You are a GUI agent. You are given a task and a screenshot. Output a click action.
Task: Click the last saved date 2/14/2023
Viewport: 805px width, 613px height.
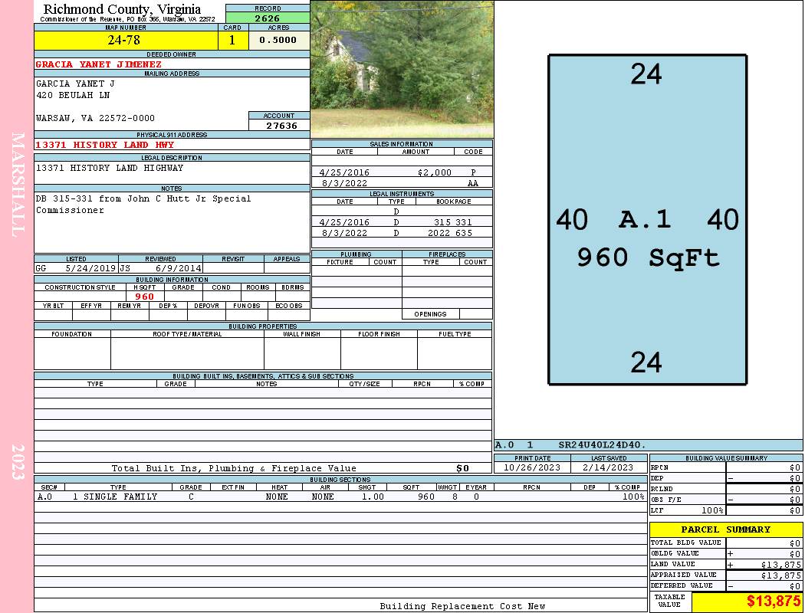click(609, 467)
